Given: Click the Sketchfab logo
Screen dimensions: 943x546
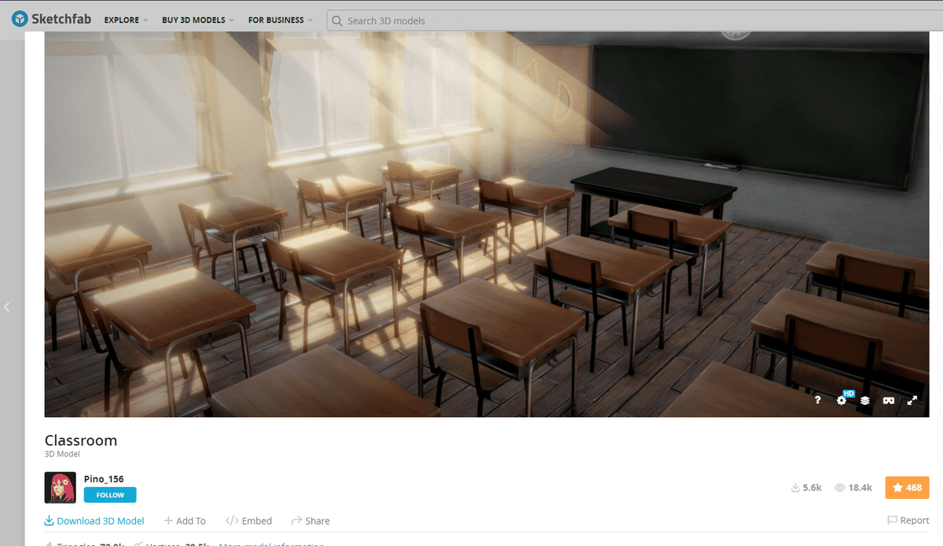Looking at the screenshot, I should (x=52, y=20).
